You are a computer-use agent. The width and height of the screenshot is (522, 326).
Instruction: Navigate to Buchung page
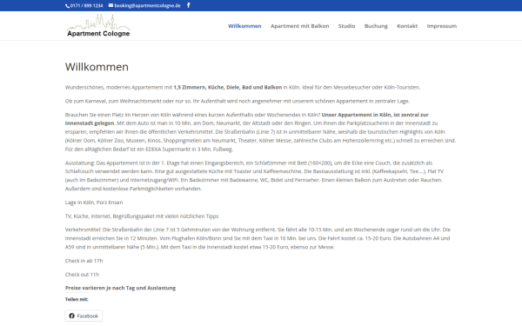click(376, 26)
